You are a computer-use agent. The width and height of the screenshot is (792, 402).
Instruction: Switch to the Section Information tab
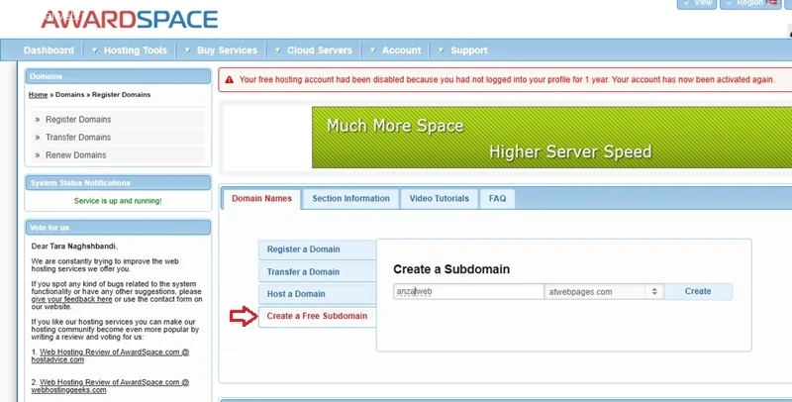click(x=351, y=198)
